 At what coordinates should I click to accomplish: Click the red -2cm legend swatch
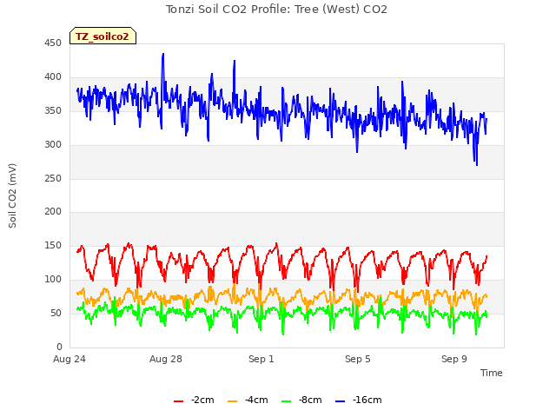(x=178, y=401)
